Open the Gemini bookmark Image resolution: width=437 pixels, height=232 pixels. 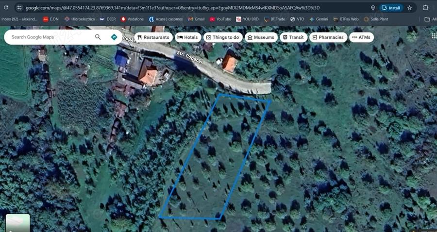(x=319, y=19)
